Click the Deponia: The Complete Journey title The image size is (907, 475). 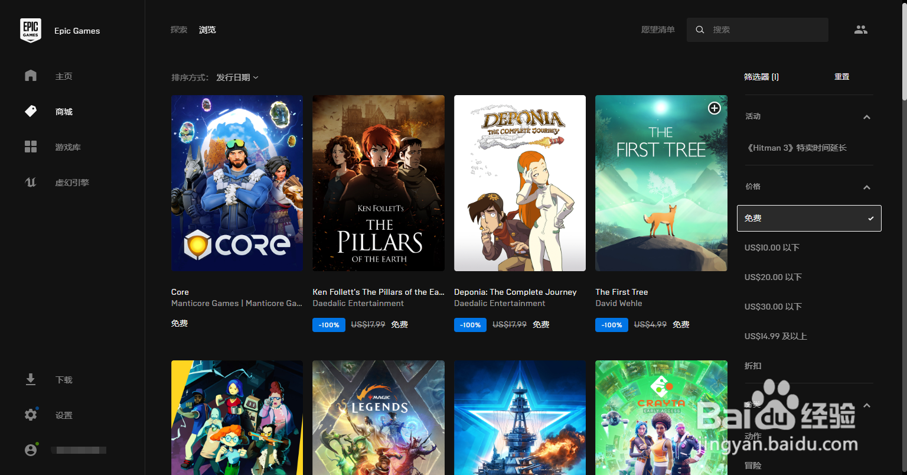pos(515,292)
